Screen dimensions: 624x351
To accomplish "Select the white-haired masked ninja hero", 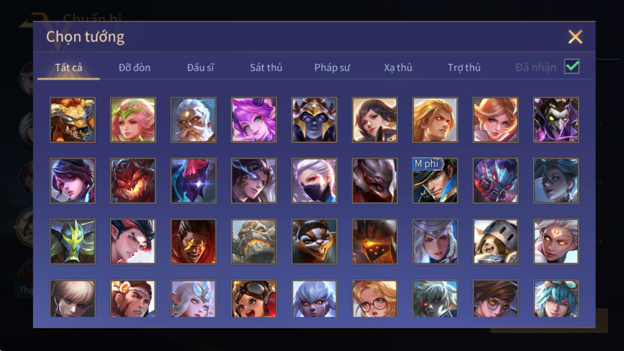I will pyautogui.click(x=314, y=180).
